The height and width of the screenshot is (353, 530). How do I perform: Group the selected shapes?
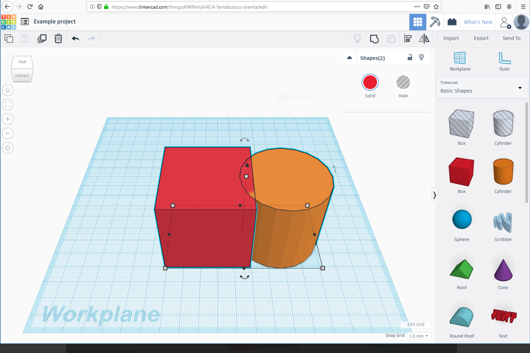(x=374, y=39)
